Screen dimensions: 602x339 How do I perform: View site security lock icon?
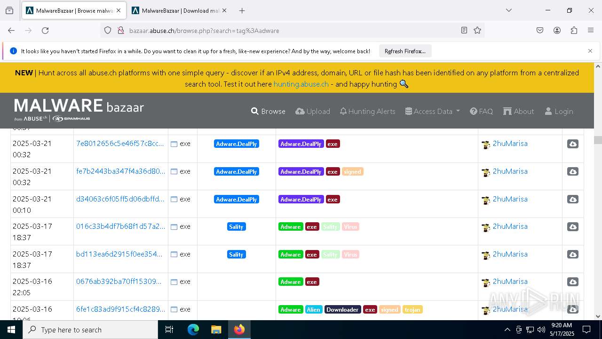[x=120, y=30]
